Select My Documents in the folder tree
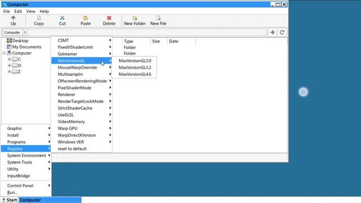 [x=27, y=47]
